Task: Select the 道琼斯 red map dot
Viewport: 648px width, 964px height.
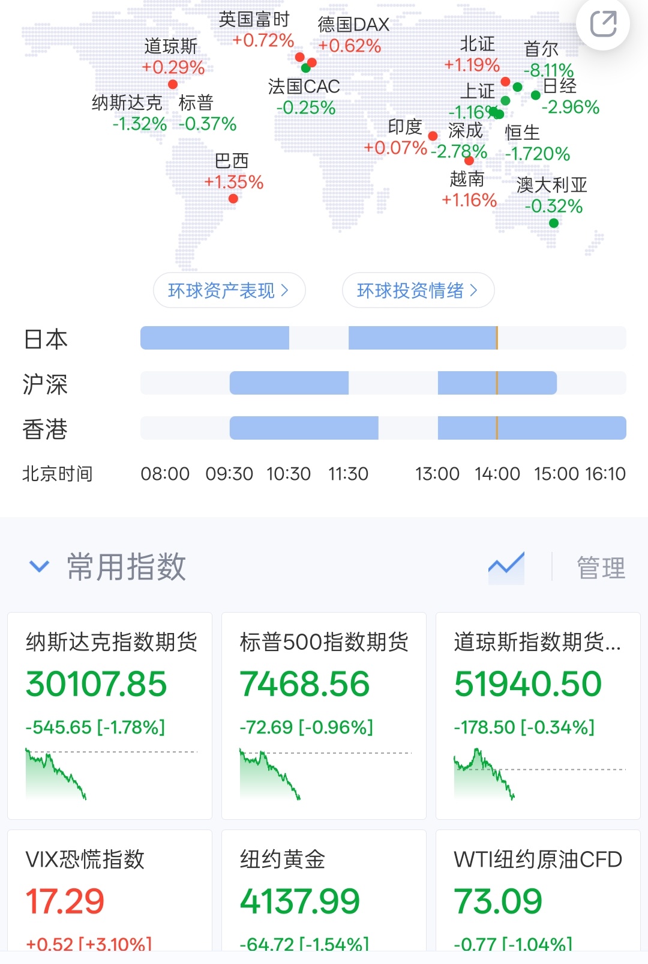Action: coord(173,85)
